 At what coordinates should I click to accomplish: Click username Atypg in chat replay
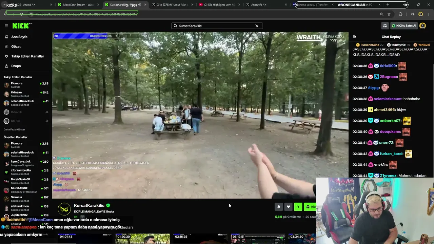[373, 88]
